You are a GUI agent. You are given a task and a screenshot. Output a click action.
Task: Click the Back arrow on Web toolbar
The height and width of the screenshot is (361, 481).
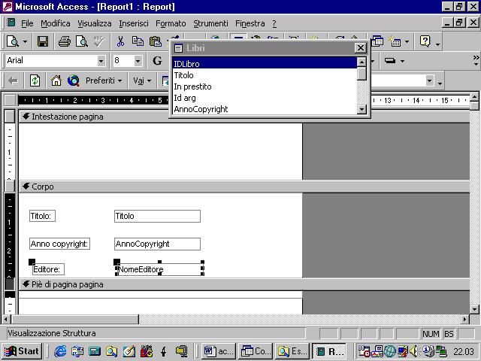pyautogui.click(x=13, y=80)
